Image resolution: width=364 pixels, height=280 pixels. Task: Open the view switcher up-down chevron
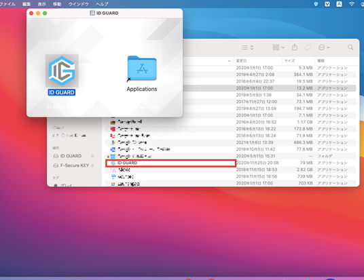tap(252, 47)
